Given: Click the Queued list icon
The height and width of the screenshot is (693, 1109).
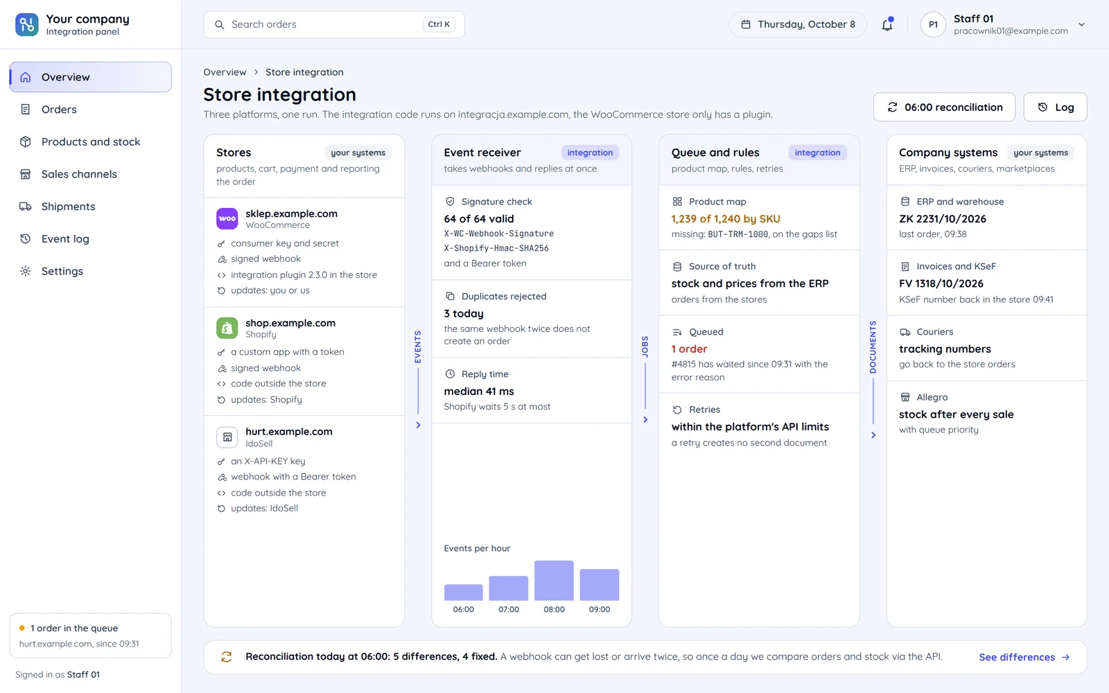Looking at the screenshot, I should 677,332.
